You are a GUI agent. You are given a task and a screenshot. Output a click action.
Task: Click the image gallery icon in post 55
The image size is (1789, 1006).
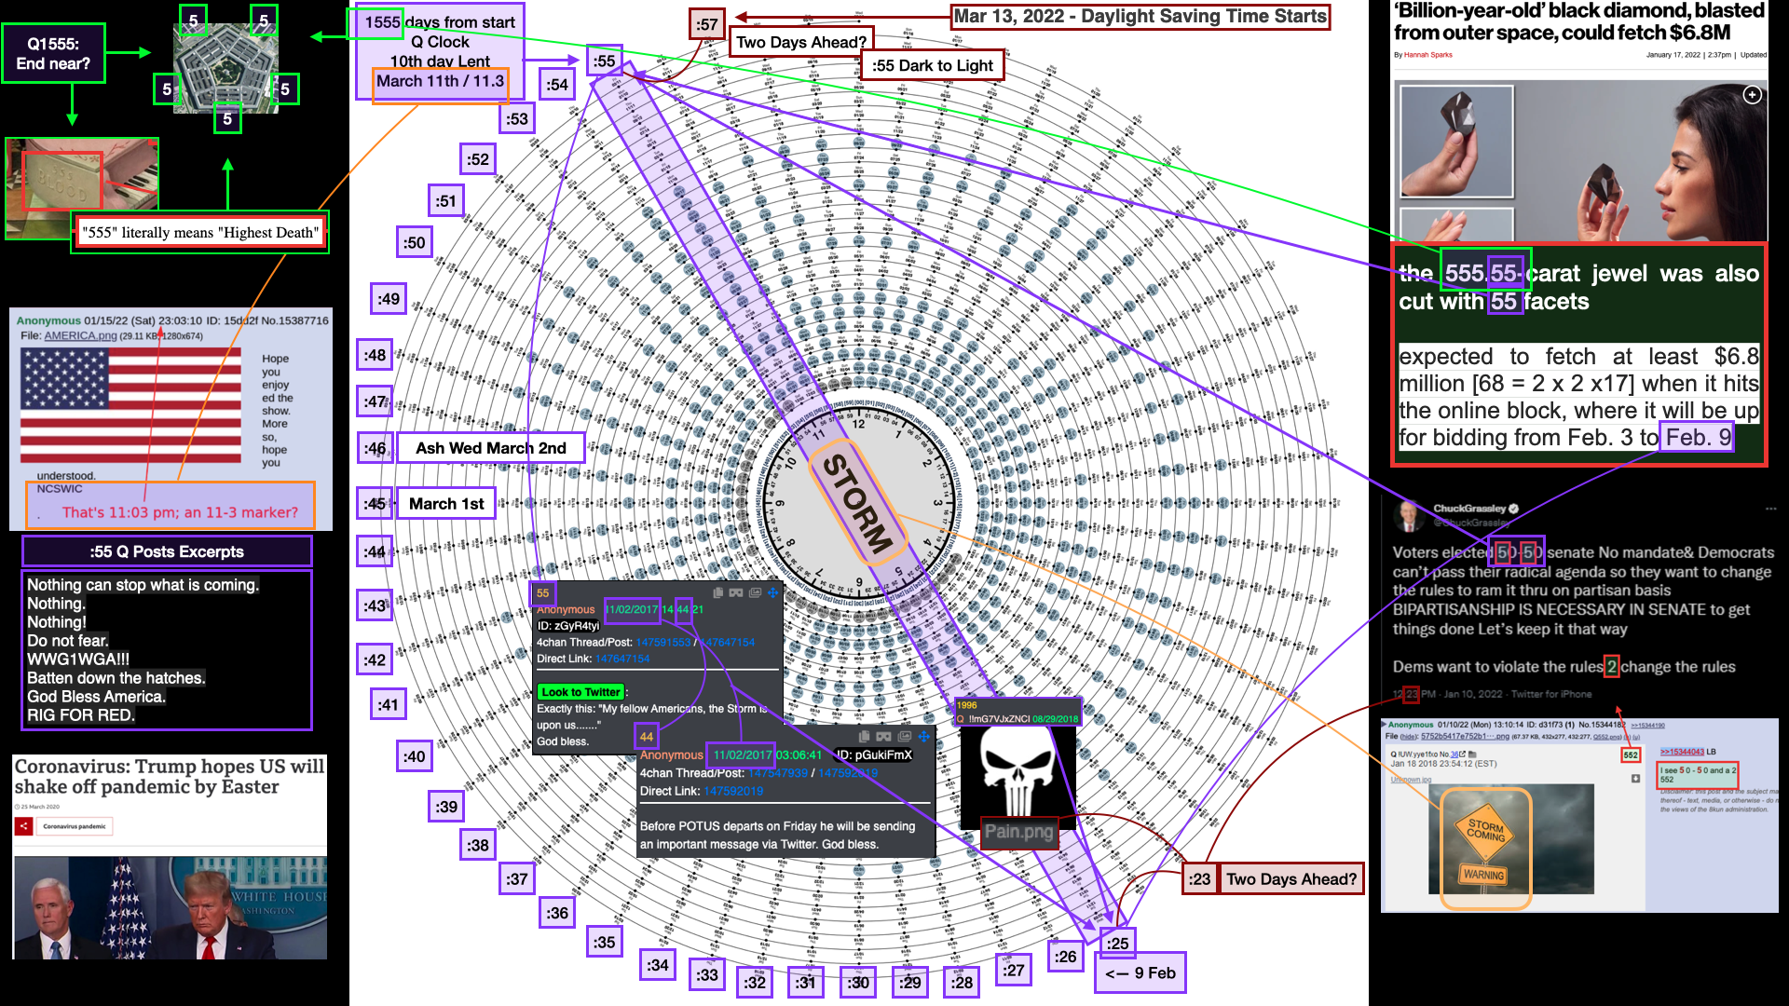(x=755, y=592)
